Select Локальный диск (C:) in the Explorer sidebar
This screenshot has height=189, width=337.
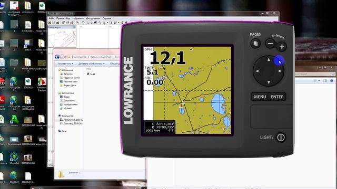[71, 120]
